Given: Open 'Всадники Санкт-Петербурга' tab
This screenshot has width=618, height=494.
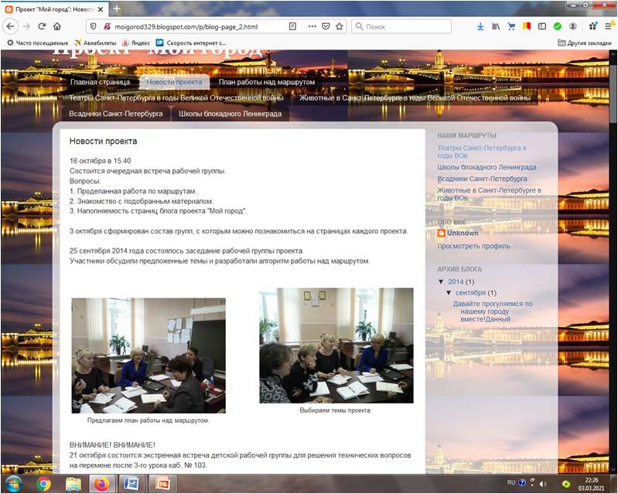Looking at the screenshot, I should click(116, 114).
